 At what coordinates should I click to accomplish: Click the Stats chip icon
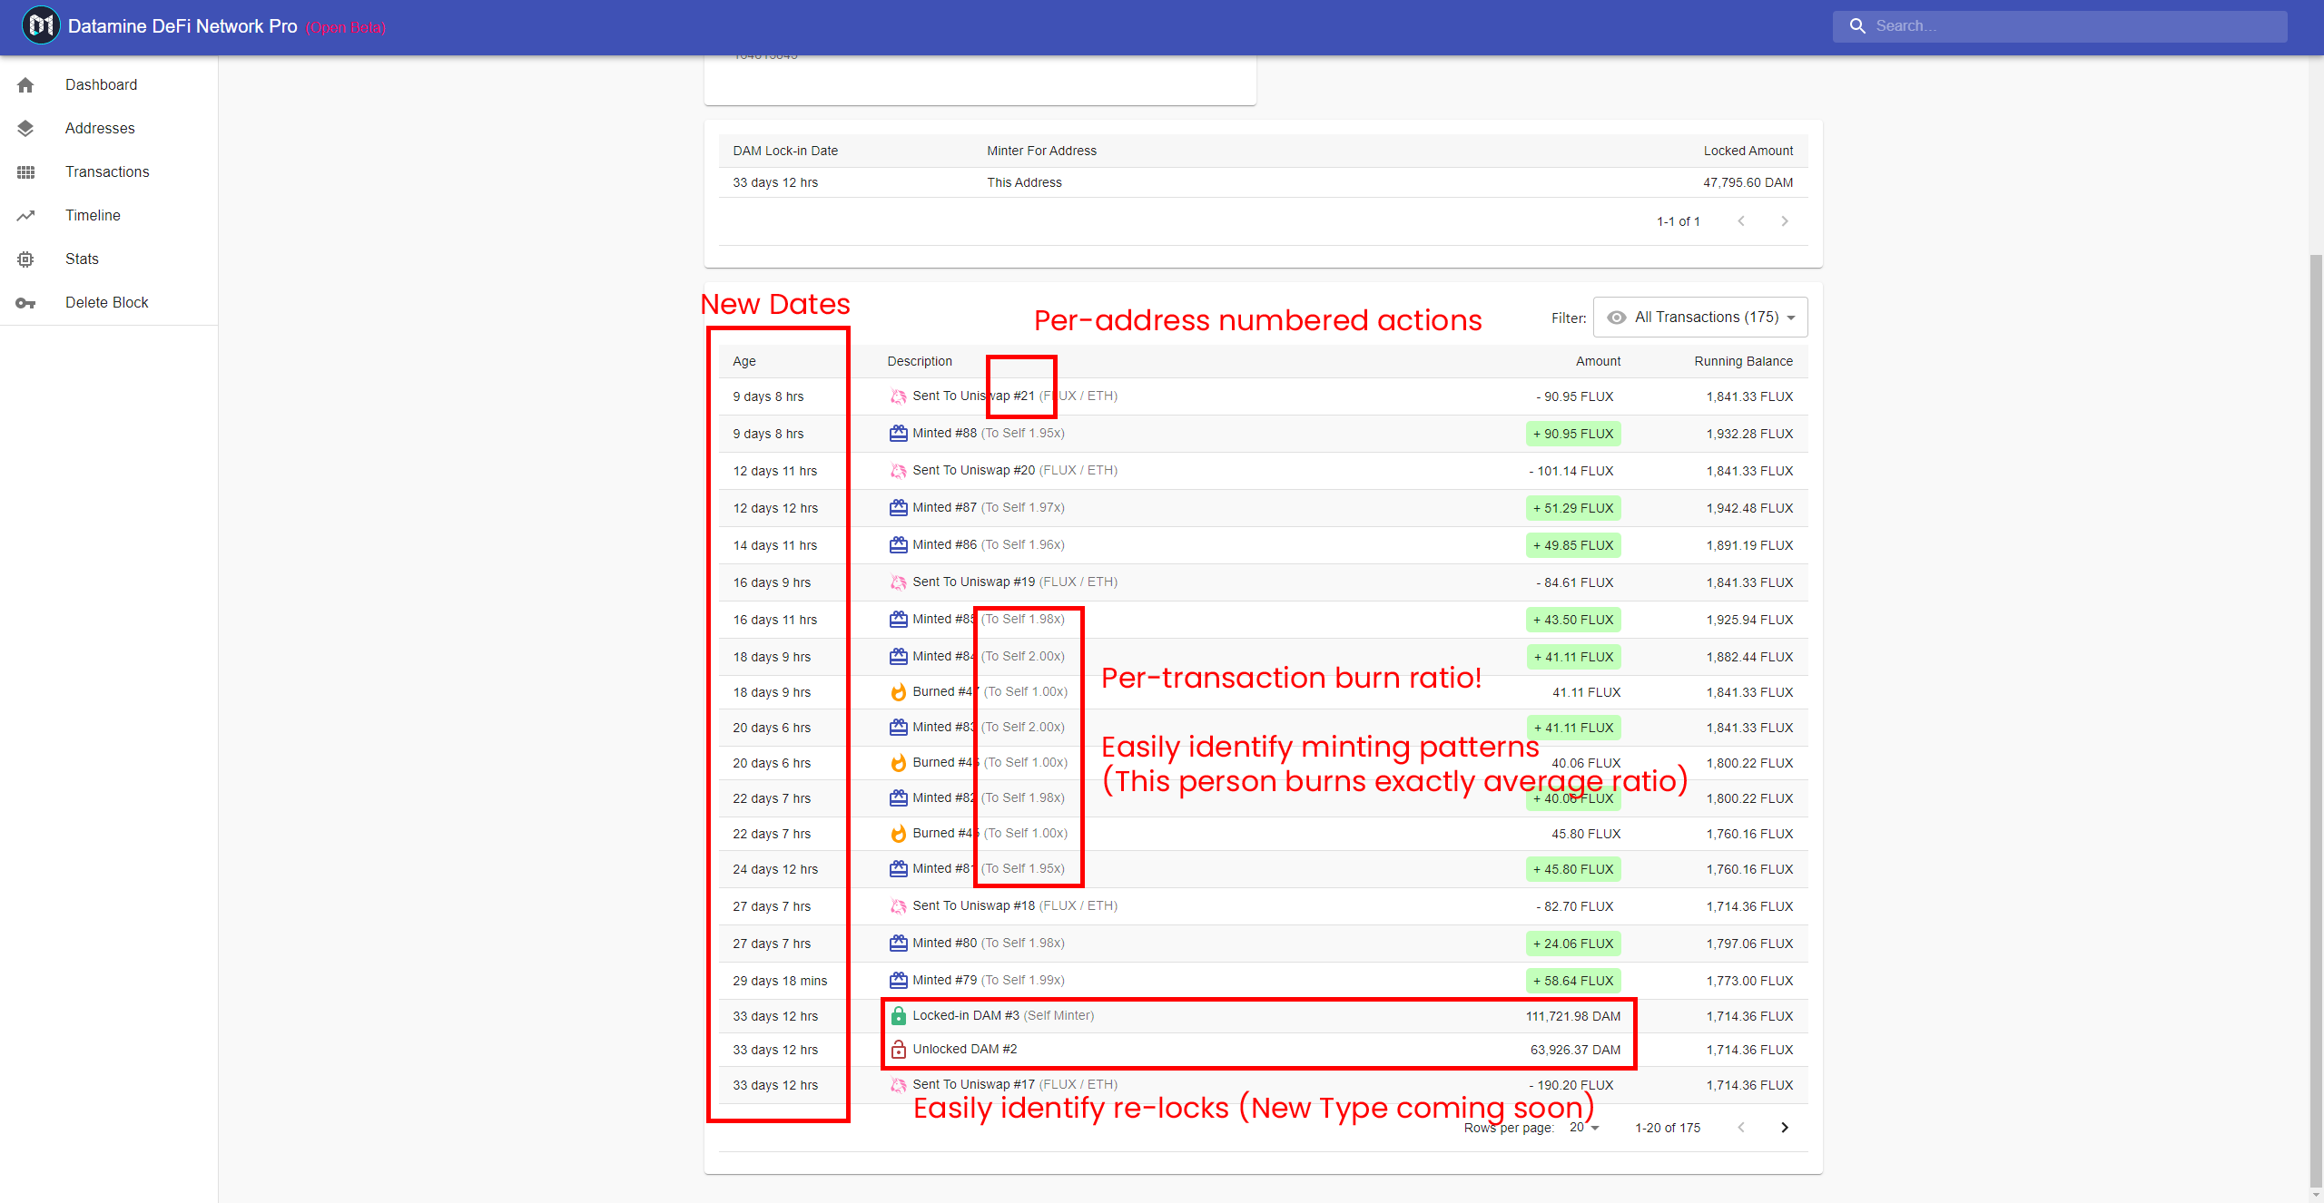tap(25, 259)
